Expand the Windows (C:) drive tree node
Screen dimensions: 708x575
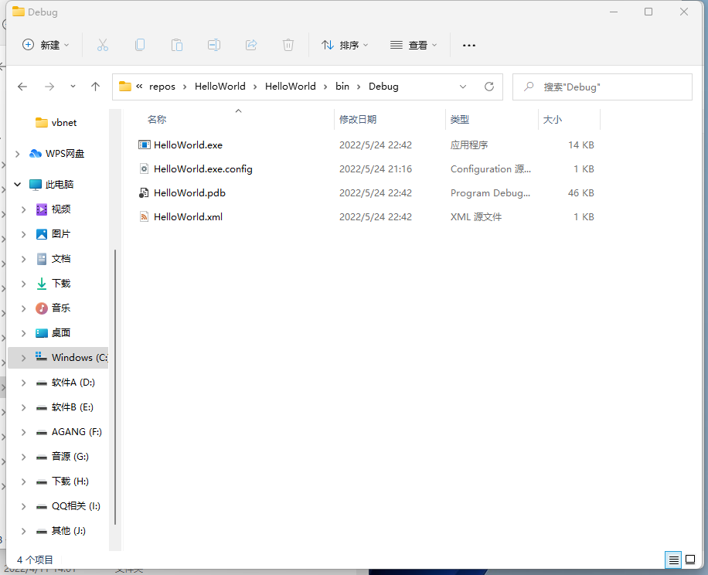coord(23,358)
